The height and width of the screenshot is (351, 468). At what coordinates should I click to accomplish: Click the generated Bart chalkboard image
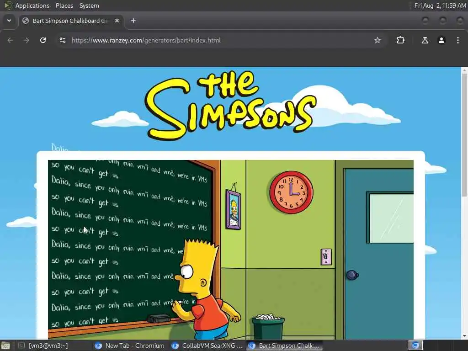click(231, 250)
